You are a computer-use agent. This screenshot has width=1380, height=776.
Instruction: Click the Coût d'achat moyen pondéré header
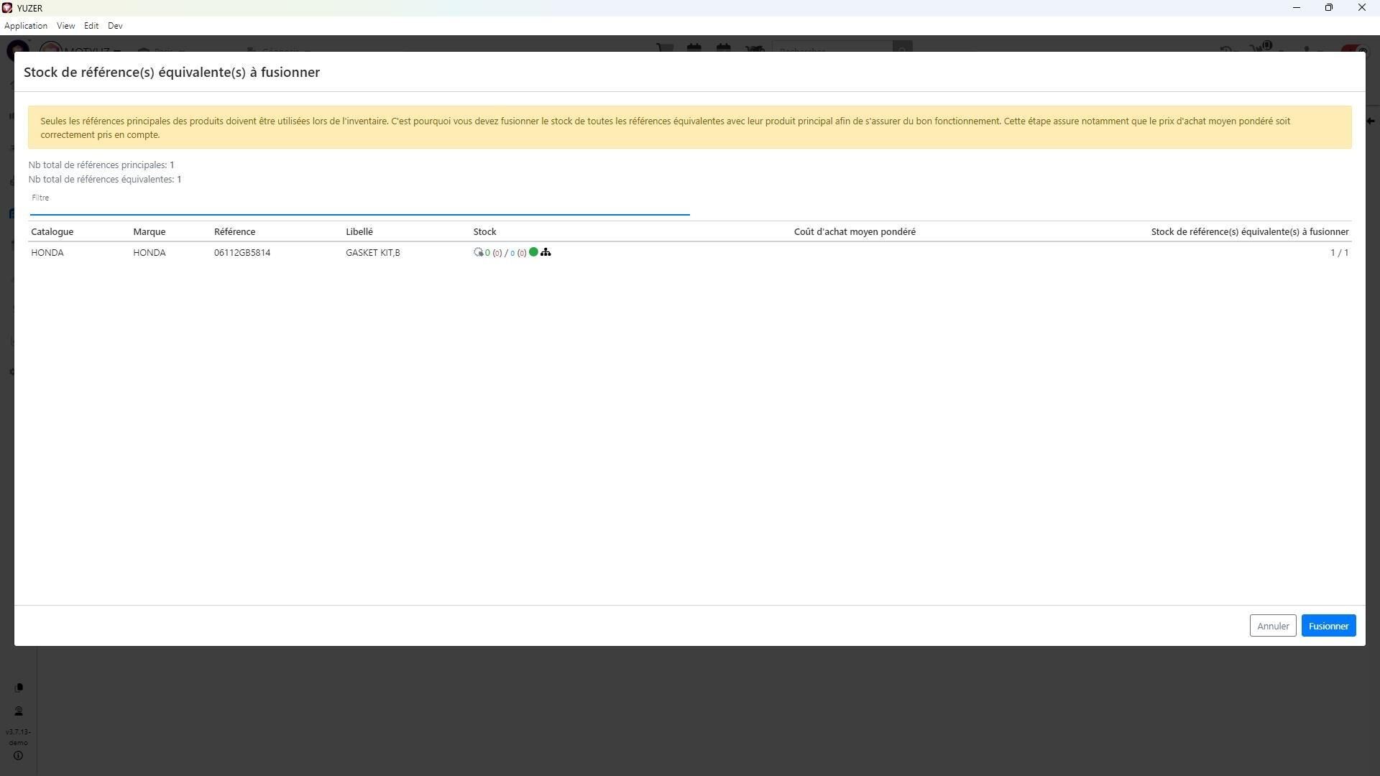coord(855,231)
